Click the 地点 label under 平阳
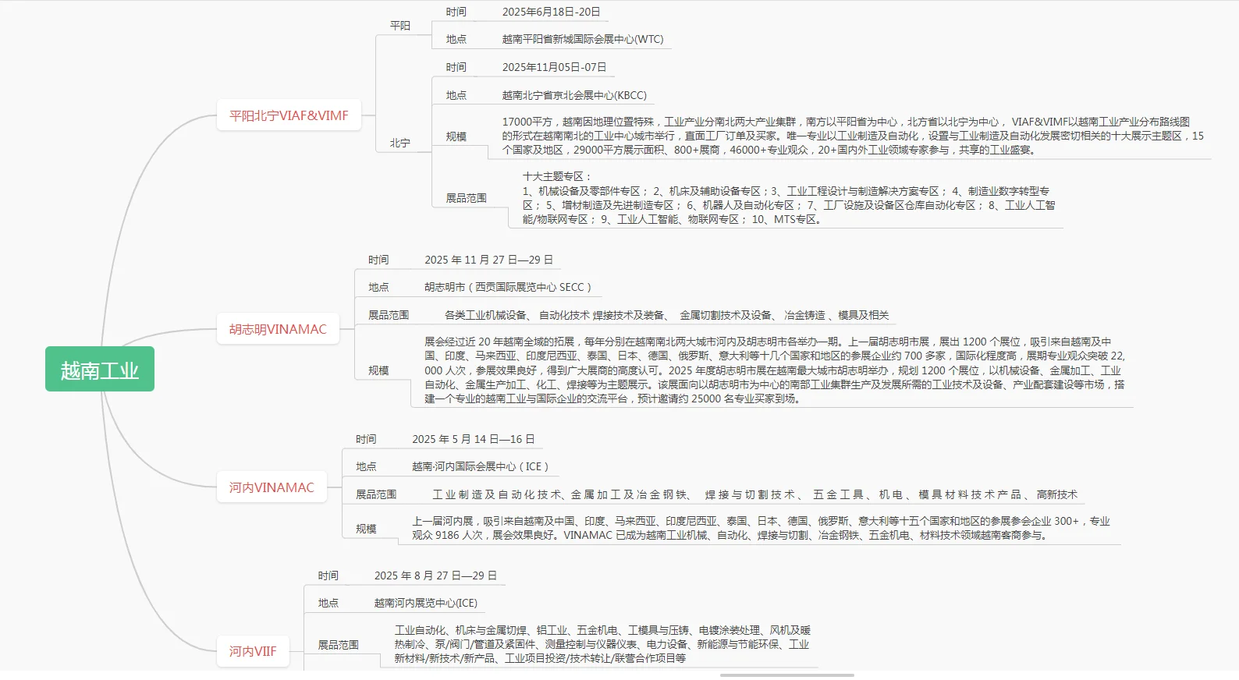Screen dimensions: 1239x680 tap(456, 39)
